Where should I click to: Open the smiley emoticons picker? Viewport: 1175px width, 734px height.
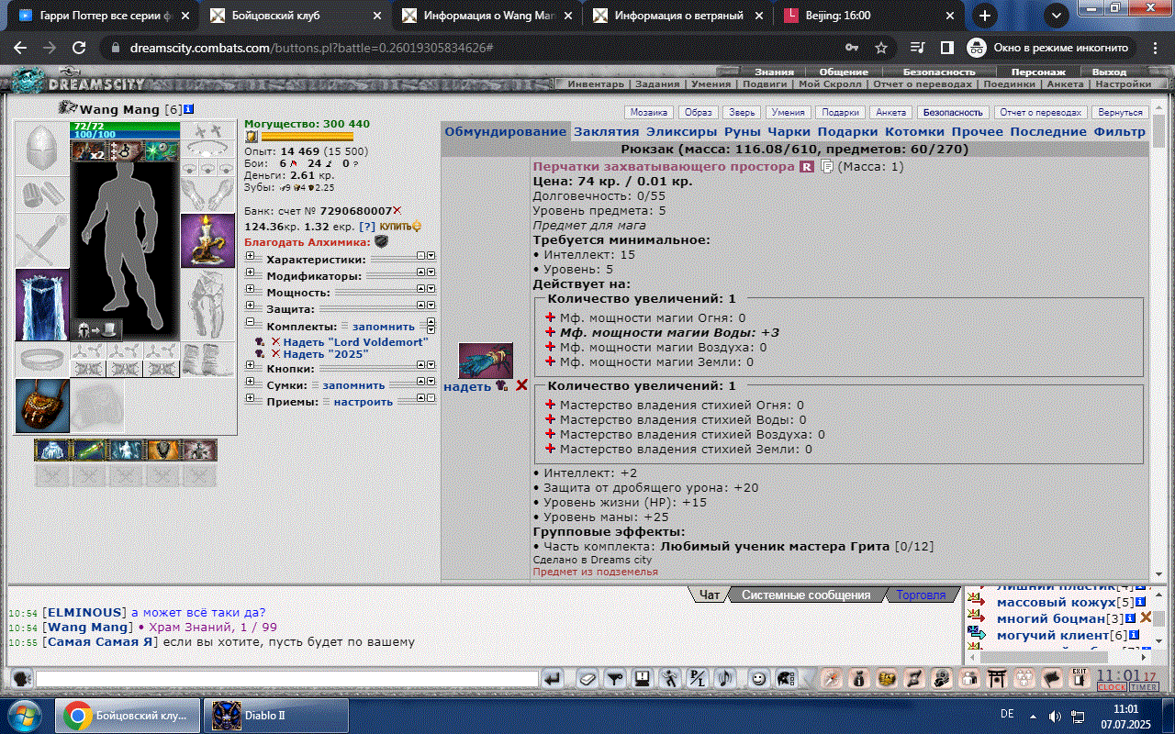point(759,679)
